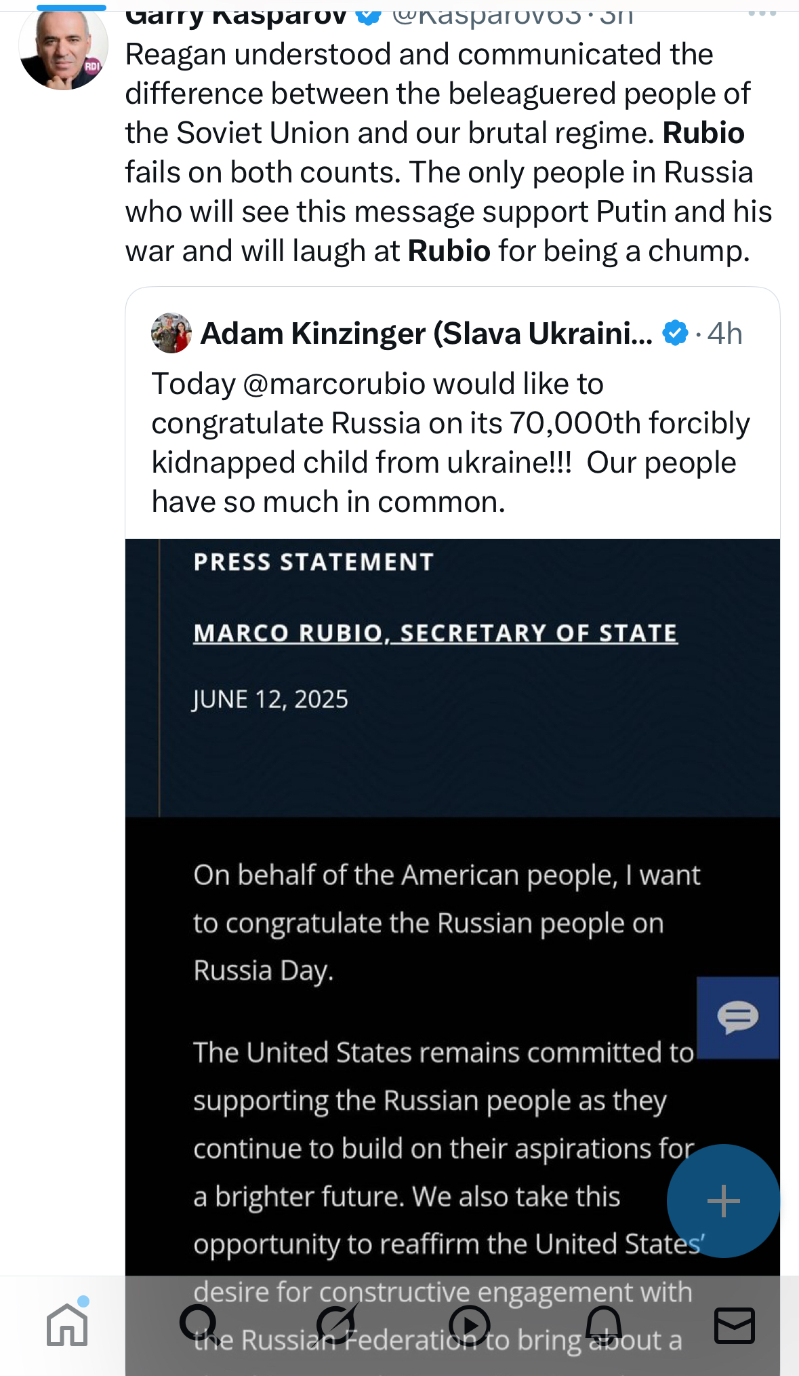799x1376 pixels.
Task: Tap Marco Rubio, Secretary of State link
Action: click(435, 633)
